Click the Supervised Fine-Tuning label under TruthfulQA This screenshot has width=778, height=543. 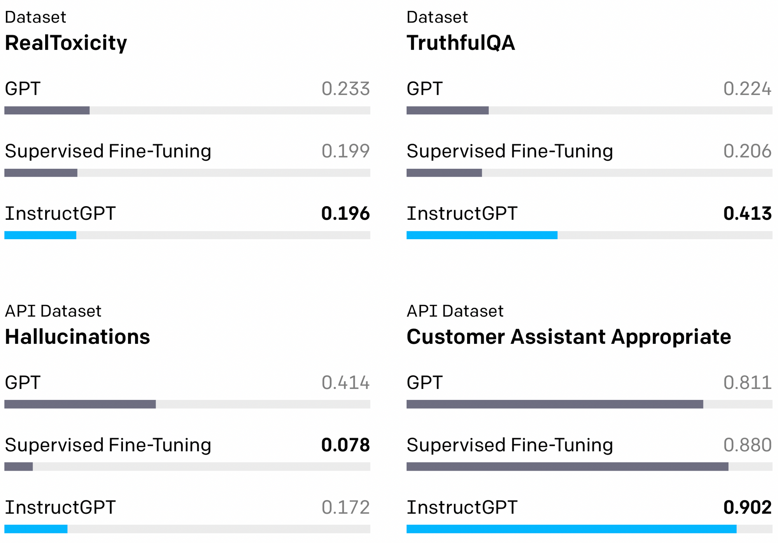(510, 151)
